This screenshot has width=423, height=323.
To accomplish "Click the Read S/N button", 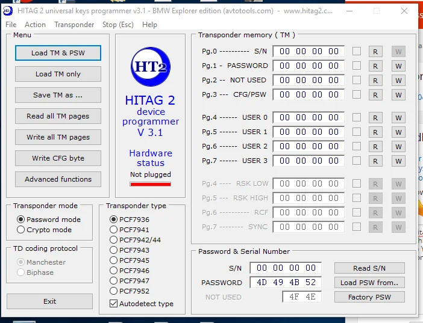I will [x=369, y=268].
